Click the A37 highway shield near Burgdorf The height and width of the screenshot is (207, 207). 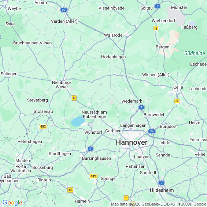click(x=152, y=131)
